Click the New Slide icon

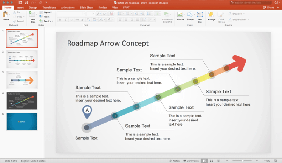pyautogui.click(x=32, y=14)
